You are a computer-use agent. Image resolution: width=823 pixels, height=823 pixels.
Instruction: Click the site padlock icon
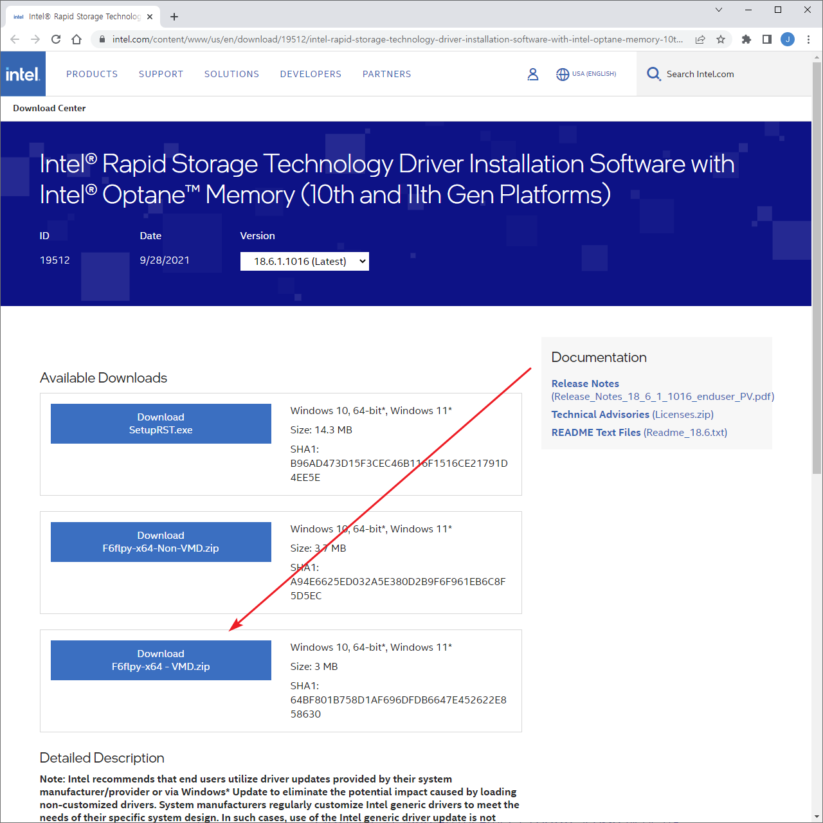coord(102,39)
